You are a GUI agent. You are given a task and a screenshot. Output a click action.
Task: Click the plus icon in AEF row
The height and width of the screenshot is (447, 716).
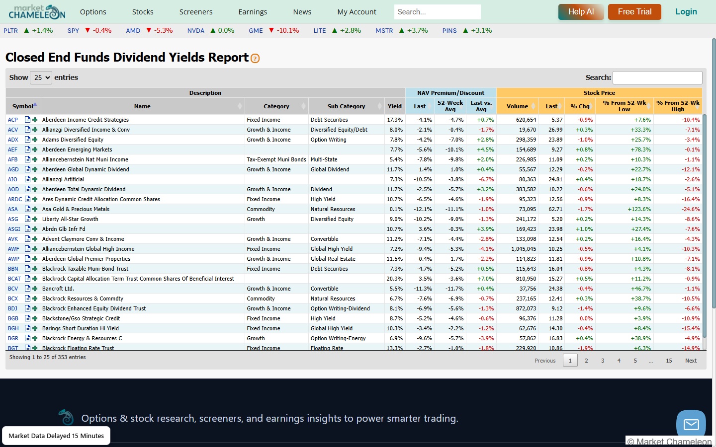pos(35,149)
